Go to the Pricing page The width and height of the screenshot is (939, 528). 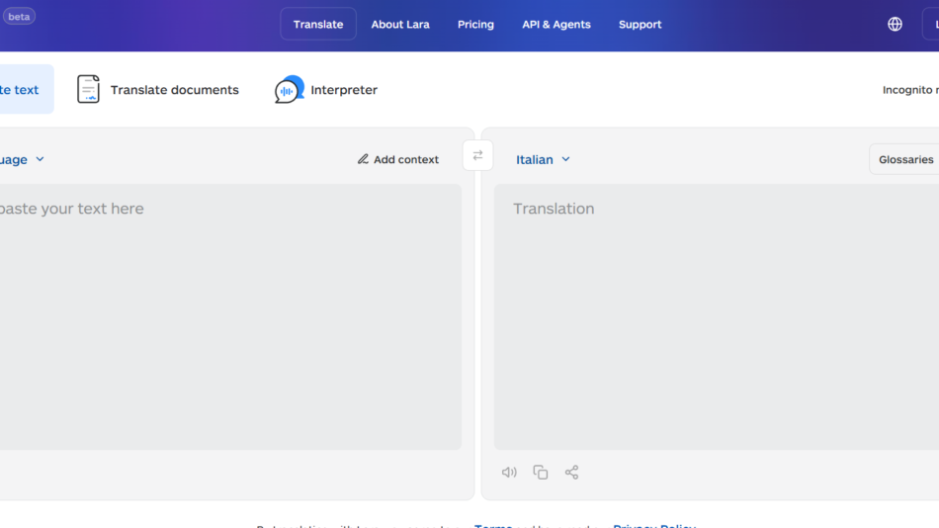coord(475,25)
